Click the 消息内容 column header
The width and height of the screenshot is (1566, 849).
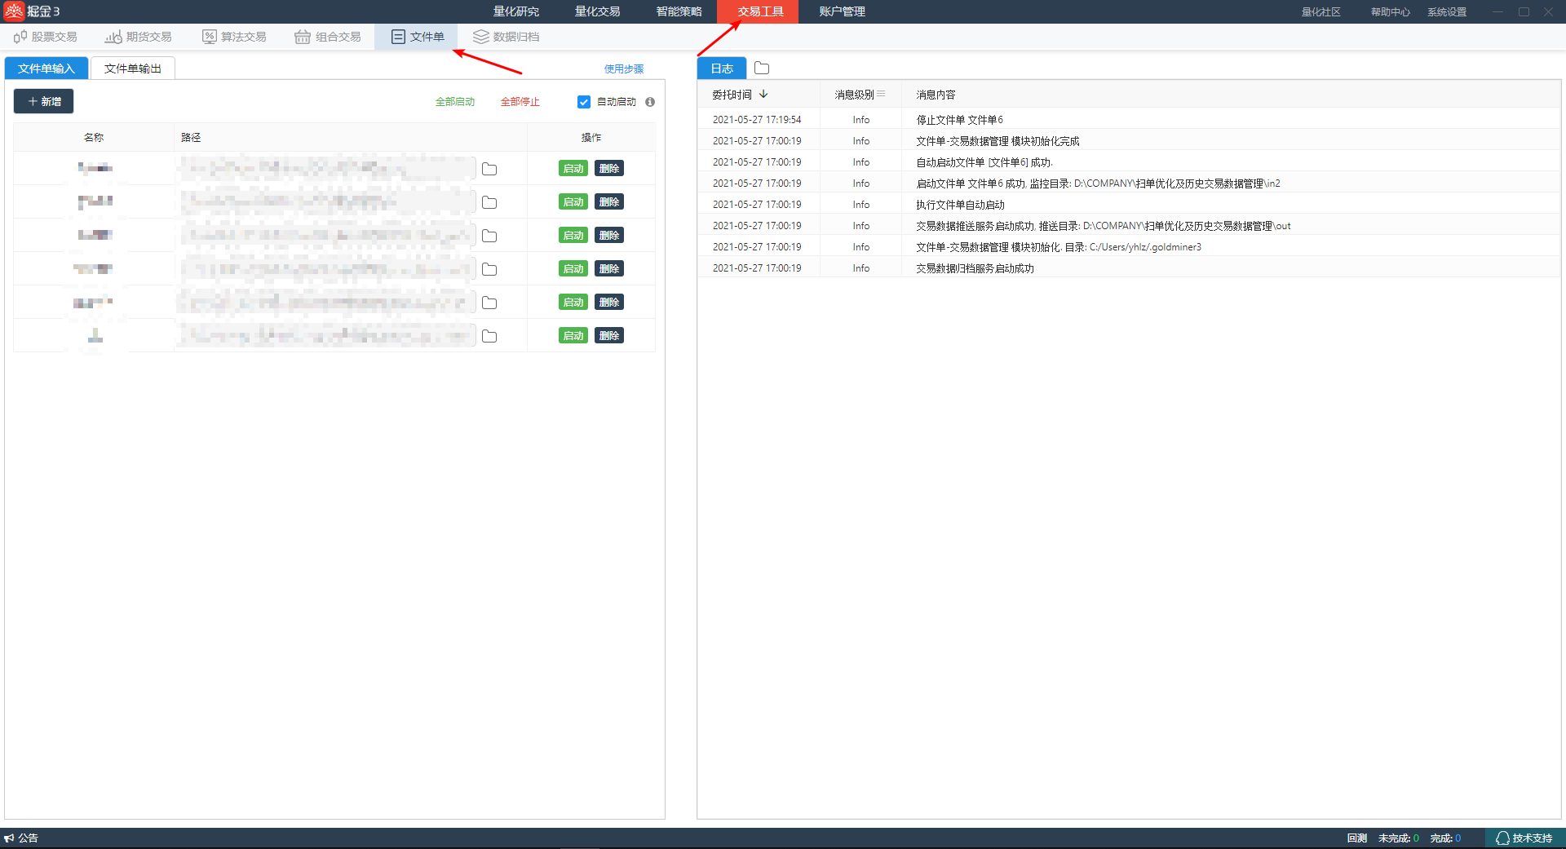936,95
